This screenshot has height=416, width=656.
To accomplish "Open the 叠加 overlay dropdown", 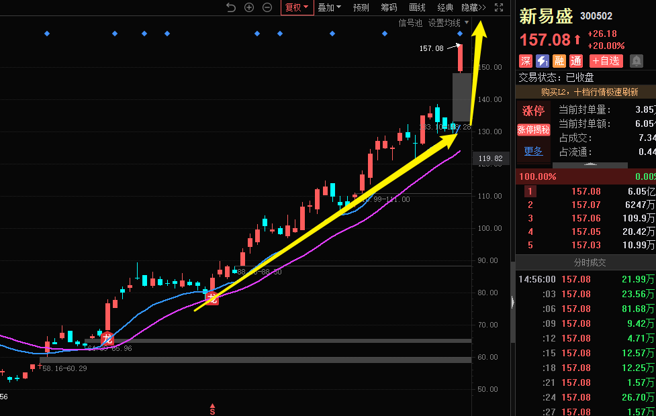I will point(329,7).
